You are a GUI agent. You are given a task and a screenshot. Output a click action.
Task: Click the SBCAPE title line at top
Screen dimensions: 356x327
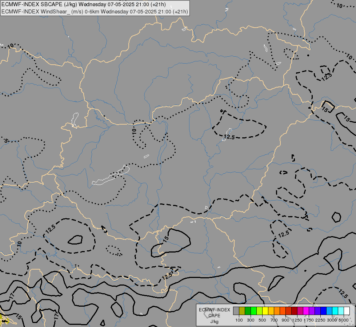[83, 4]
